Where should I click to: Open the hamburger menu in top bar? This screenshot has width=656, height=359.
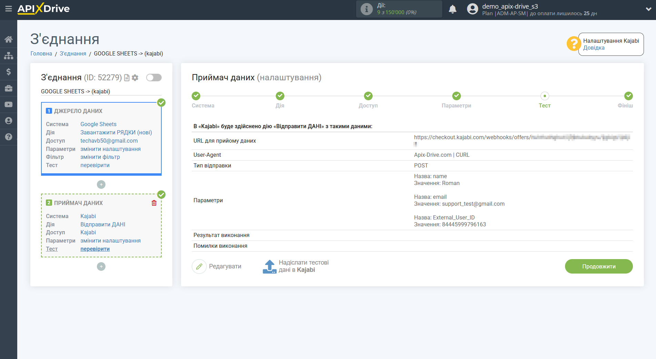click(8, 9)
